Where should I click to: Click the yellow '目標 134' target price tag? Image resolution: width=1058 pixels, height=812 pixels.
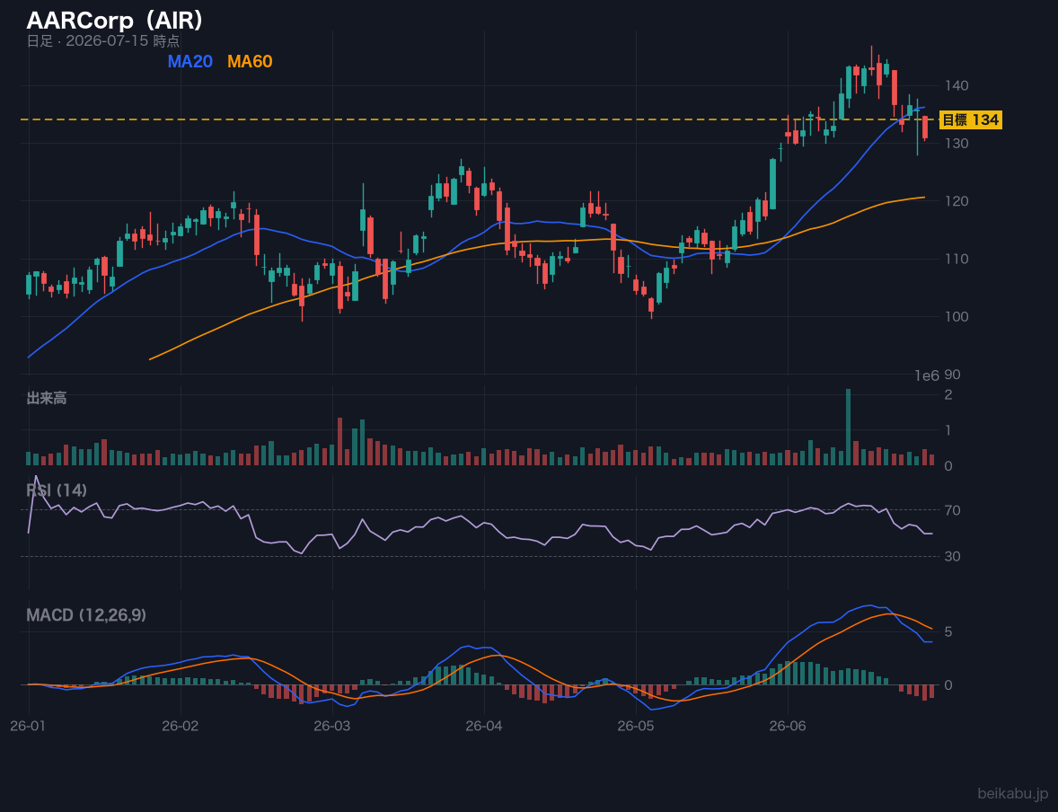(x=970, y=120)
